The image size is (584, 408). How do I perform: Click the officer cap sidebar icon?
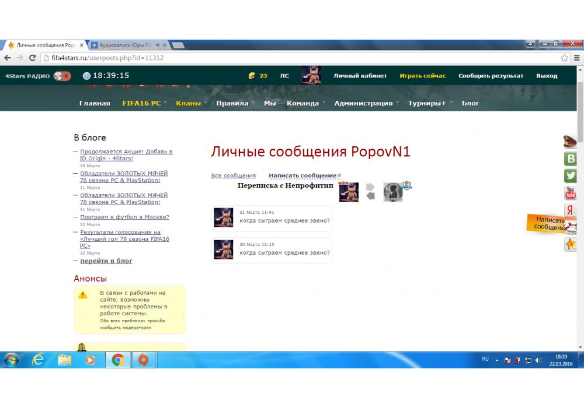click(x=571, y=141)
